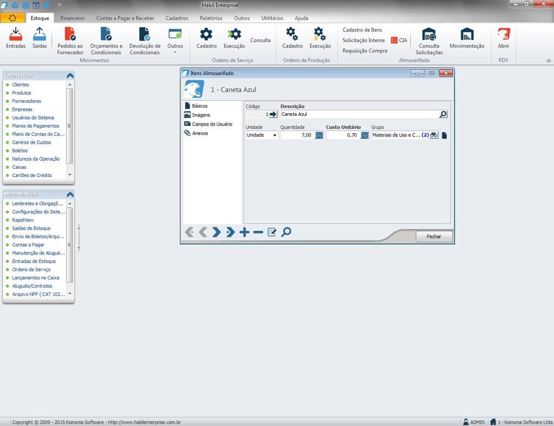The width and height of the screenshot is (554, 426).
Task: Open Ordens de Produção Execução
Action: coord(320,38)
